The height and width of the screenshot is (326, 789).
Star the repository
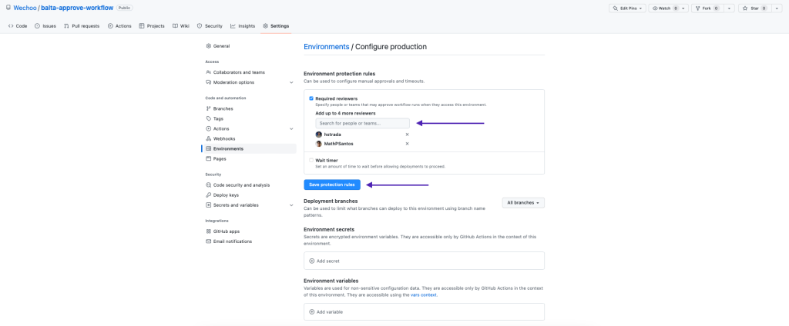[754, 8]
